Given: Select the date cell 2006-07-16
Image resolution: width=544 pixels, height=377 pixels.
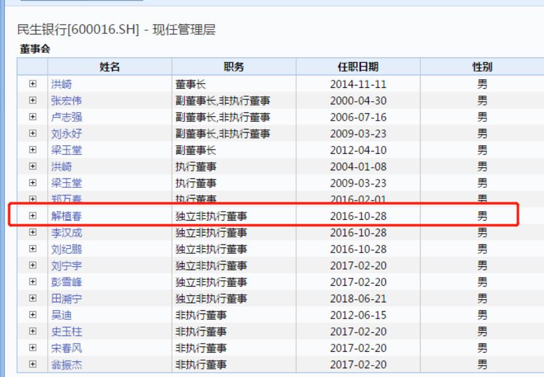Looking at the screenshot, I should 358,117.
